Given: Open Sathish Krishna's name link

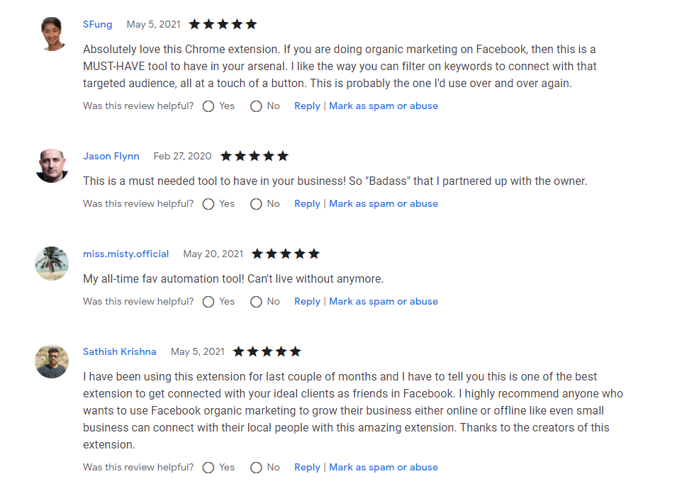Looking at the screenshot, I should tap(119, 351).
